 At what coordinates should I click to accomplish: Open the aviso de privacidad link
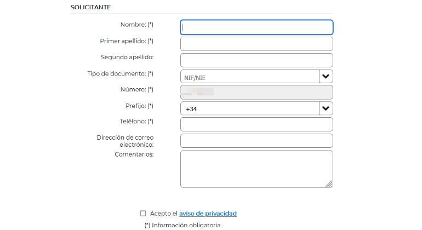pyautogui.click(x=208, y=214)
